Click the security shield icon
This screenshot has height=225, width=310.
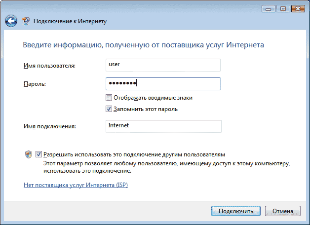(x=28, y=154)
